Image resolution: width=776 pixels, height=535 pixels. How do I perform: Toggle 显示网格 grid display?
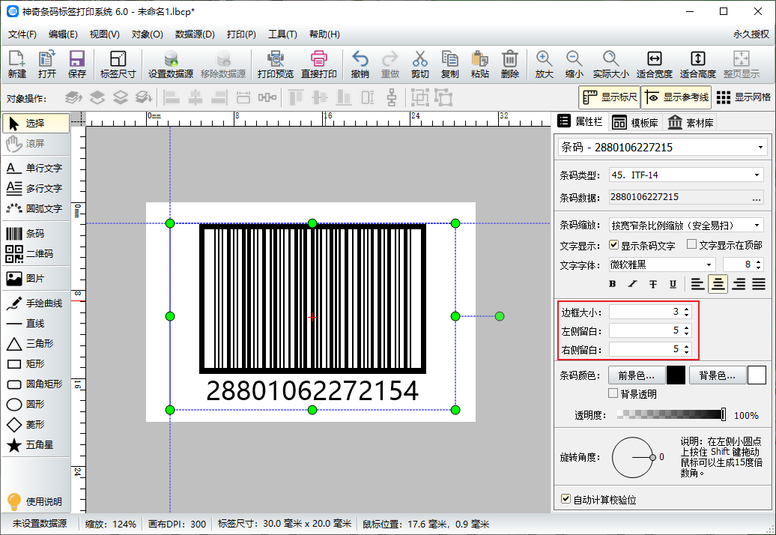[743, 97]
